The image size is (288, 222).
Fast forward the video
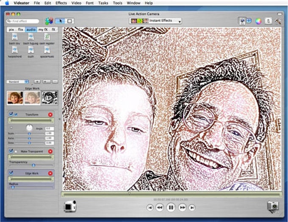[x=182, y=208]
